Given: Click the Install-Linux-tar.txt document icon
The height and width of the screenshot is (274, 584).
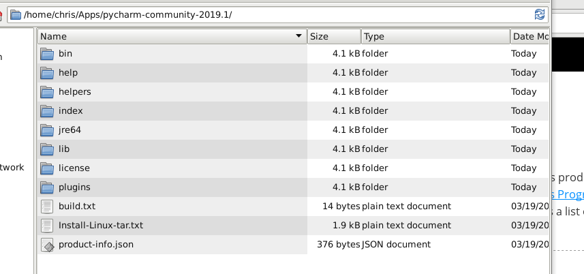Looking at the screenshot, I should point(47,225).
